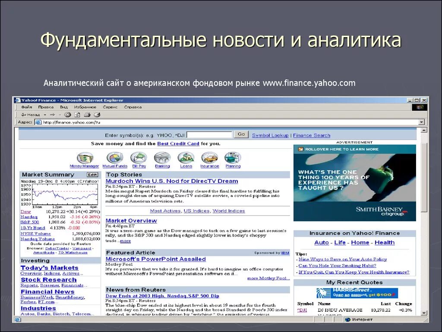The width and height of the screenshot is (442, 332).
Task: Open the ^DJI symbol link
Action: pos(302,310)
